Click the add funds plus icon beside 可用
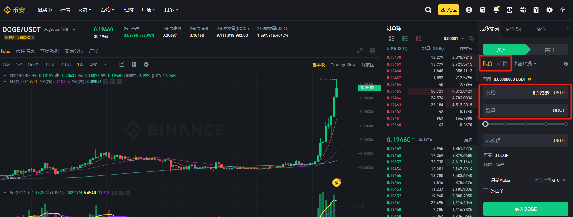Image resolution: width=573 pixels, height=217 pixels. click(529, 79)
